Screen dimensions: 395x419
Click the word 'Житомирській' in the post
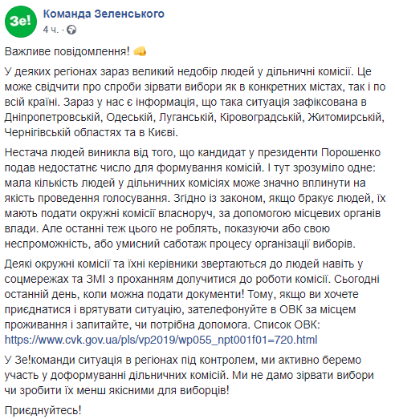click(x=346, y=118)
